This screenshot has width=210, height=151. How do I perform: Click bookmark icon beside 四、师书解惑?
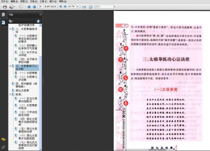pyautogui.click(x=13, y=84)
